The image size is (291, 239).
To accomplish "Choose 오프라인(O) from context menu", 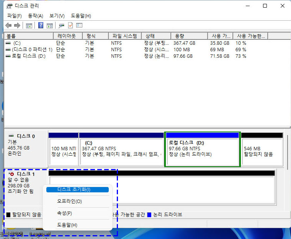I will (77, 202).
